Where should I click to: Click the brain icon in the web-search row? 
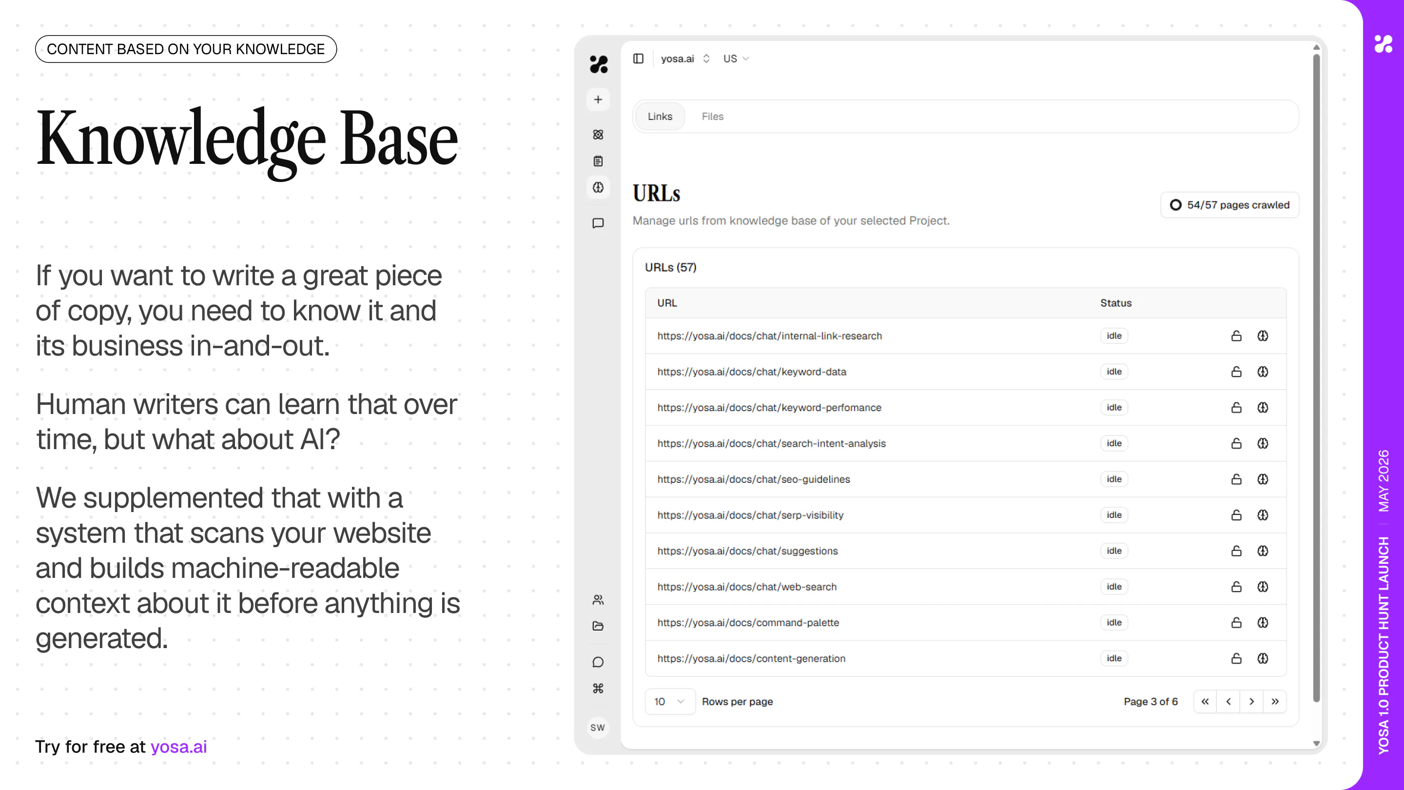pyautogui.click(x=1263, y=587)
